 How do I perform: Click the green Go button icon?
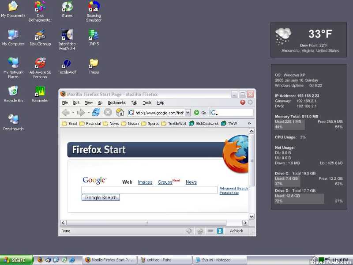[x=197, y=113]
